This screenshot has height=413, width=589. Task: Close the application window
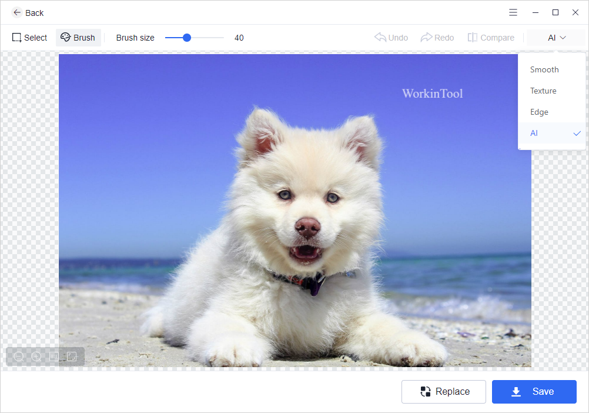tap(575, 12)
